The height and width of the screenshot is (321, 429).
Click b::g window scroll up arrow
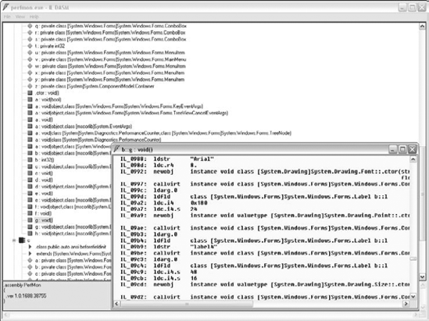pos(413,159)
